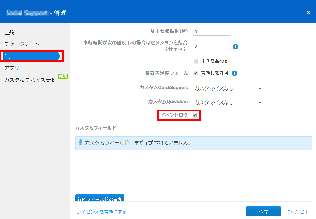This screenshot has width=316, height=219.
Task: Click the lightbulb icon in the notice
Action: click(x=80, y=142)
